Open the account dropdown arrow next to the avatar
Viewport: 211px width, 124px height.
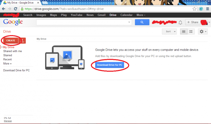[x=209, y=22]
